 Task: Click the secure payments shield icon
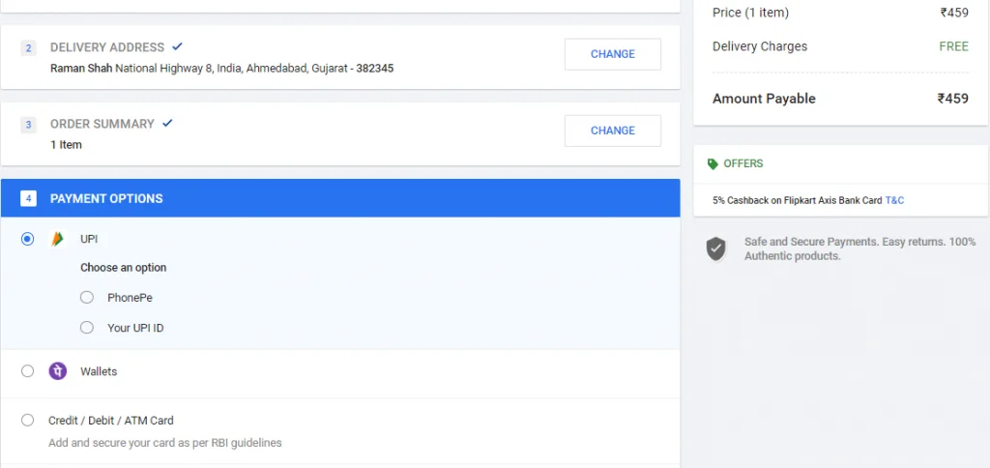point(715,249)
